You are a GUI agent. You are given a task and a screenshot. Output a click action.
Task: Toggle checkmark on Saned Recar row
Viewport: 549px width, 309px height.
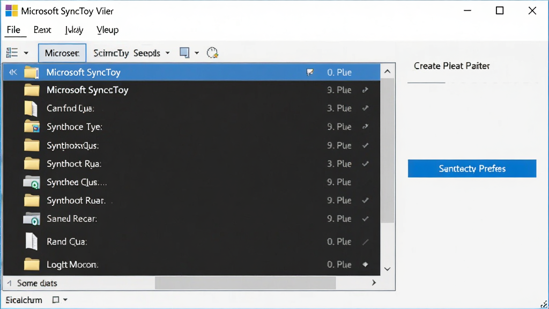pyautogui.click(x=365, y=219)
